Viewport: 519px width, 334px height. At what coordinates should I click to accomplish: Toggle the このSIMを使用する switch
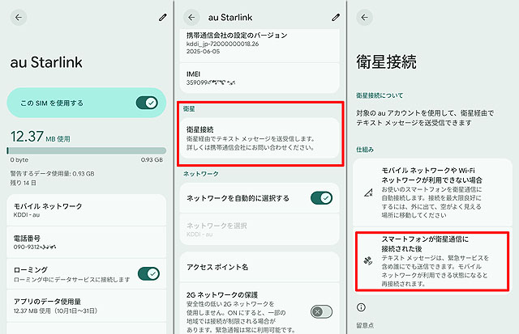pos(146,103)
